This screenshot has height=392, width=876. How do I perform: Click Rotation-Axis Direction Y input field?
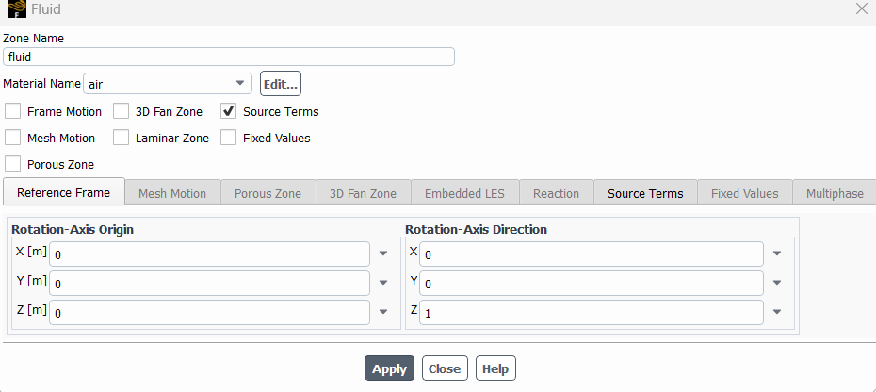592,284
